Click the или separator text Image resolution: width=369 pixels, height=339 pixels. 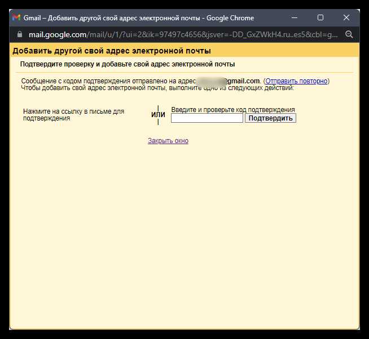[158, 115]
